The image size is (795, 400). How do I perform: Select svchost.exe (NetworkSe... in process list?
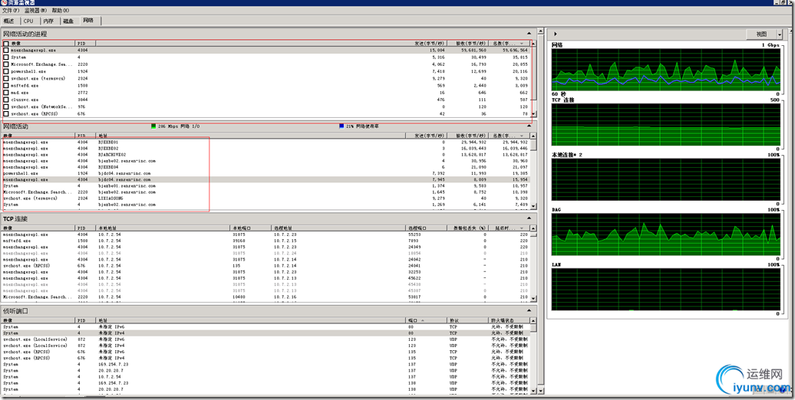coord(266,107)
